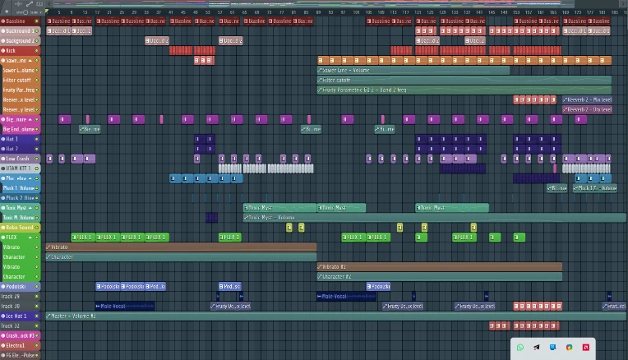Select the FG Ele..-Pulse track header
This screenshot has width=628, height=360.
click(x=20, y=355)
